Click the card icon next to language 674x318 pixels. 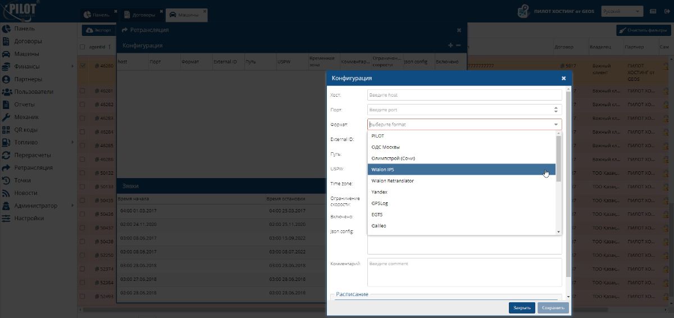click(x=653, y=11)
